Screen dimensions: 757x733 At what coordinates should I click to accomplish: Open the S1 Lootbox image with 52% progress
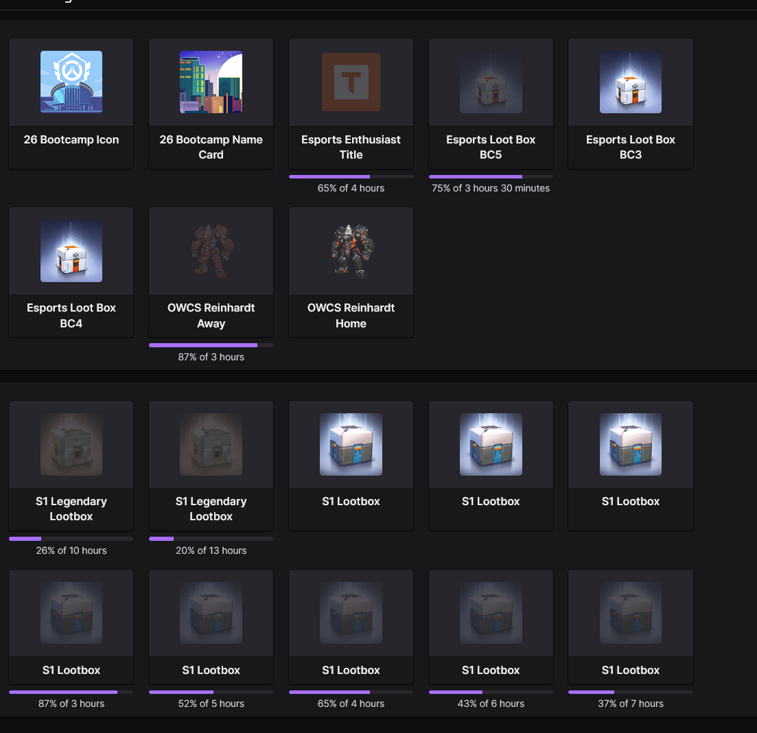point(211,613)
